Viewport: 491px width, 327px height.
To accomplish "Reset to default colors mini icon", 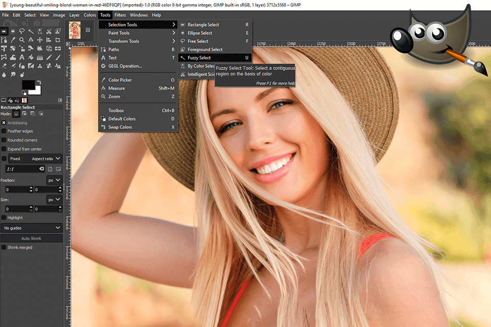I will 24,92.
